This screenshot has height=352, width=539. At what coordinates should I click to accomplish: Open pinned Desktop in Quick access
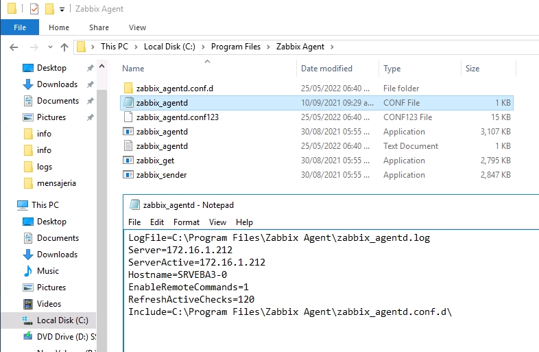point(51,68)
